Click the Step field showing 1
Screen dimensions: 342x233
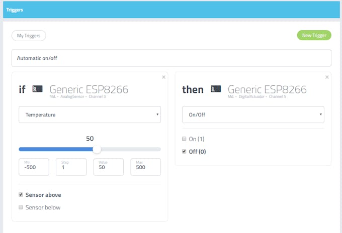(x=71, y=167)
